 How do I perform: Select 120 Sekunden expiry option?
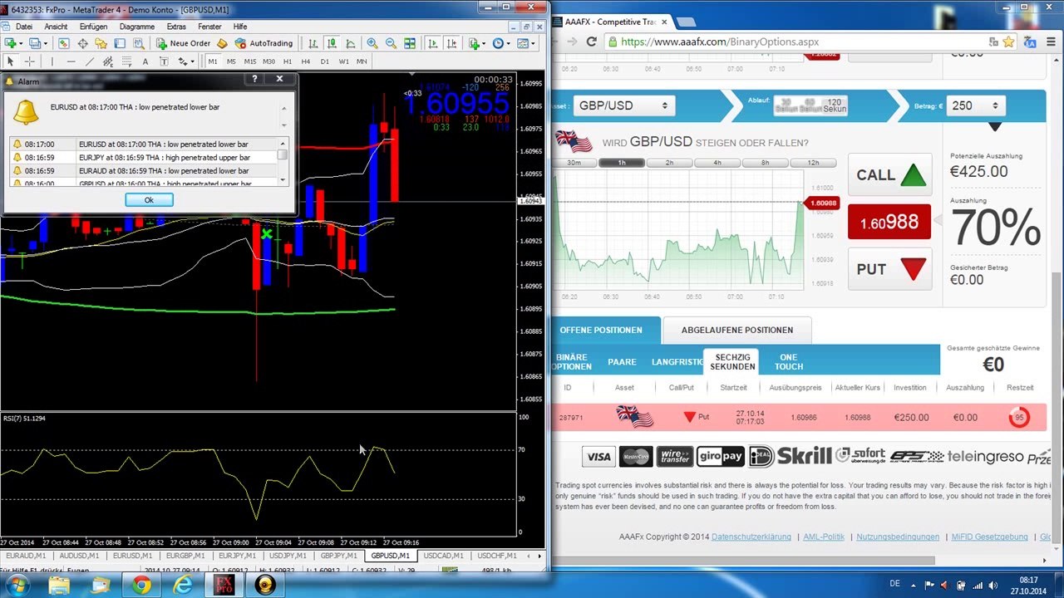835,105
